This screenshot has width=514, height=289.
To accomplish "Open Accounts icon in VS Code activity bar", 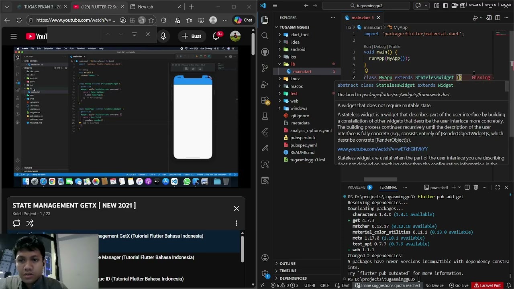I will 265,258.
